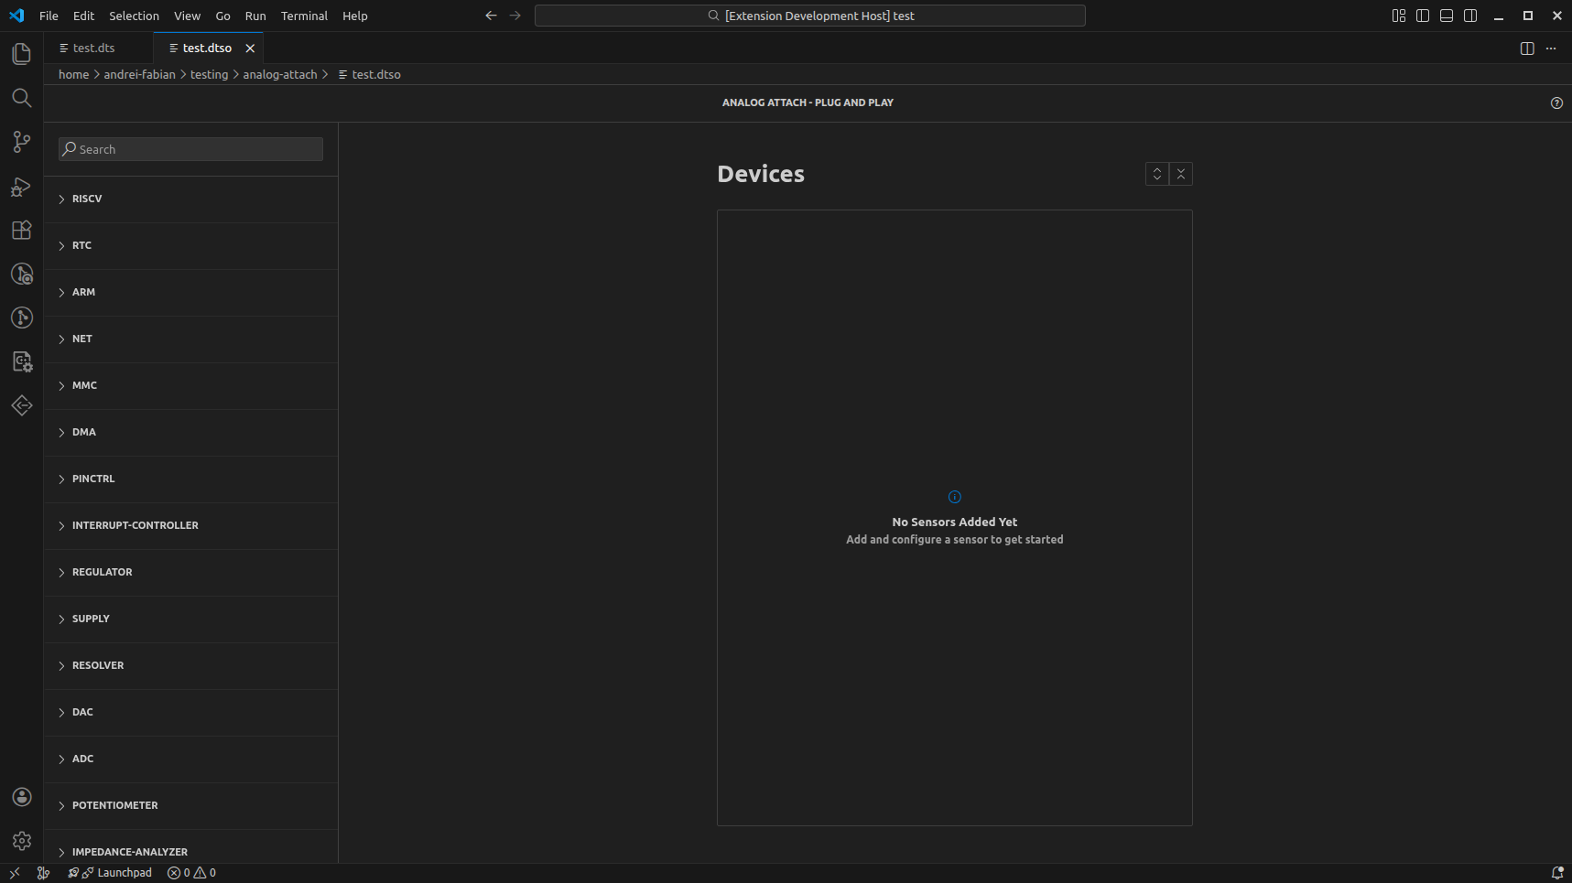
Task: Click the Explorer icon in the activity bar
Action: tap(21, 54)
